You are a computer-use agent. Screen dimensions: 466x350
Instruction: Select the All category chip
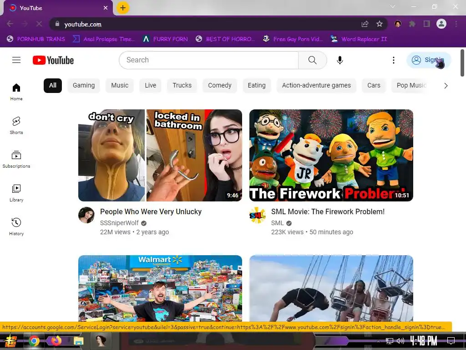(53, 85)
